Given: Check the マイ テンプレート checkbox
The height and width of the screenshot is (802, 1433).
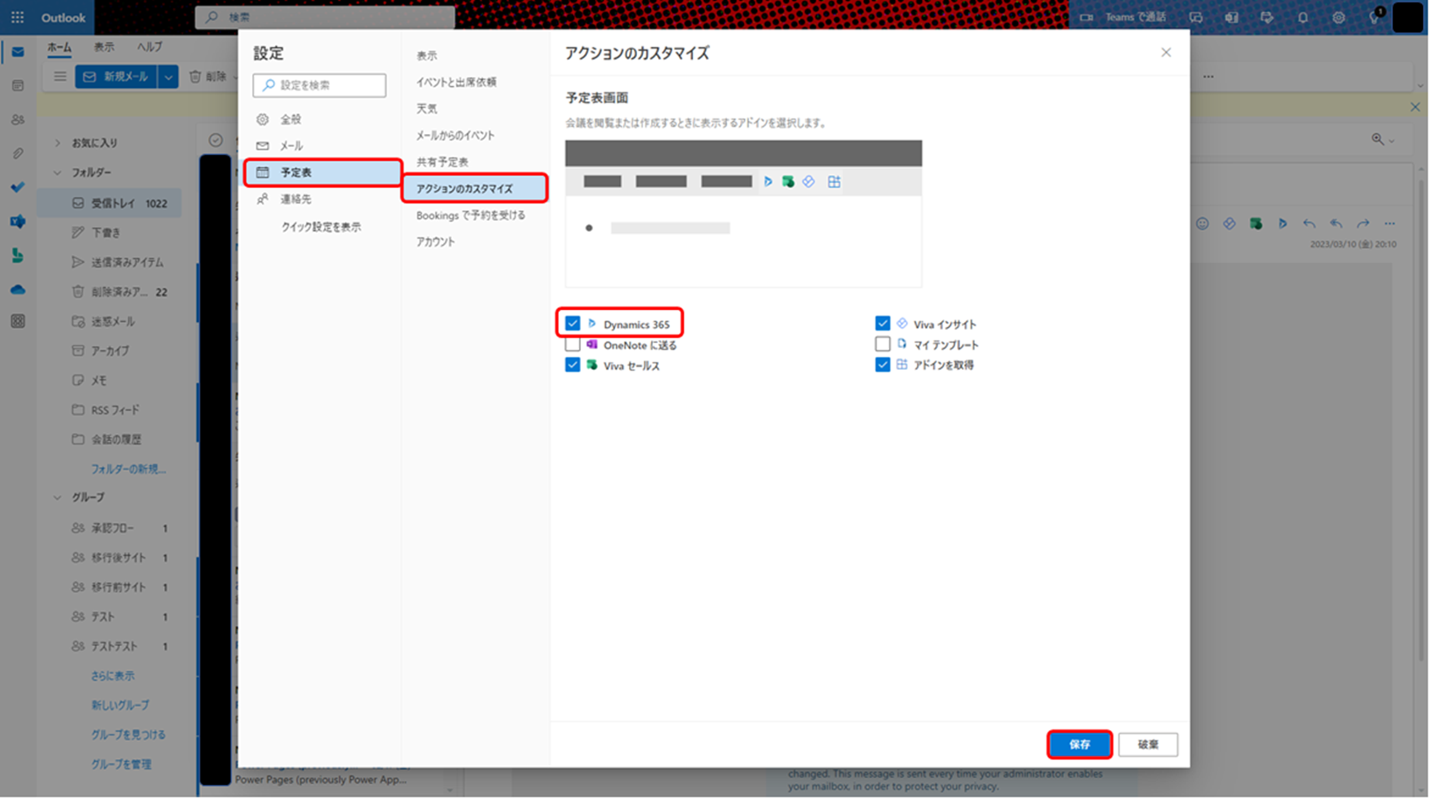Looking at the screenshot, I should click(882, 344).
